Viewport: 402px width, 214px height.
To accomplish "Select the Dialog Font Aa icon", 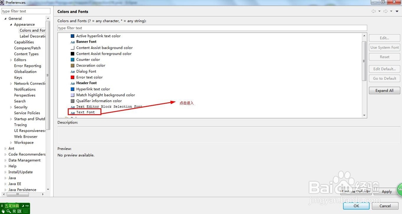I will pos(72,72).
